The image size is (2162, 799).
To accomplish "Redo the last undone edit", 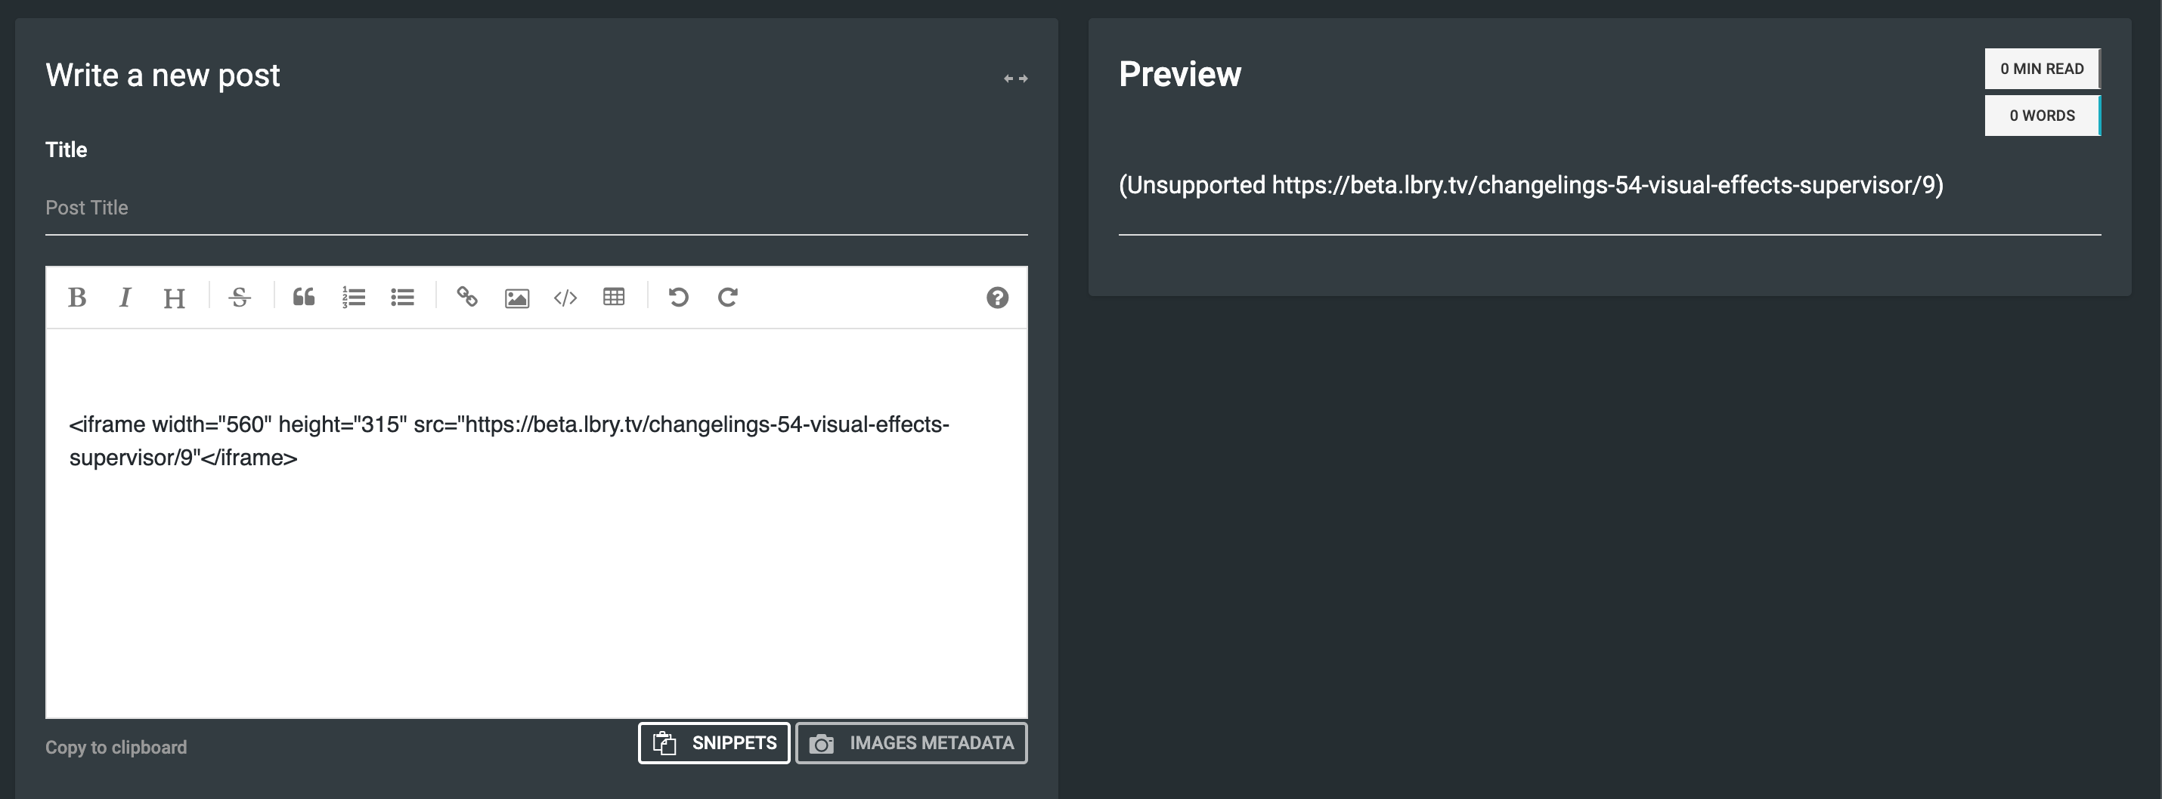I will 728,298.
